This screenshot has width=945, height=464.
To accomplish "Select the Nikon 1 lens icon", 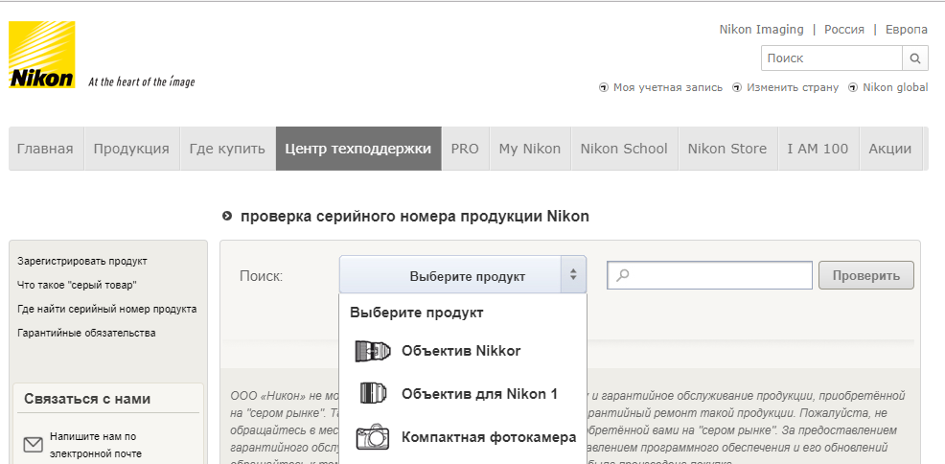I will pyautogui.click(x=373, y=393).
